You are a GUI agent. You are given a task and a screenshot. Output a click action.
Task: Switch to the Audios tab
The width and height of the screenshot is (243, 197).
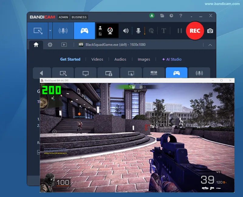[x=120, y=59]
